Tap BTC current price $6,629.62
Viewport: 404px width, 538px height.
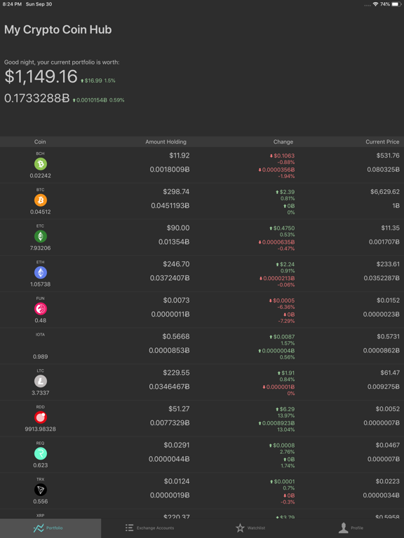pos(385,191)
